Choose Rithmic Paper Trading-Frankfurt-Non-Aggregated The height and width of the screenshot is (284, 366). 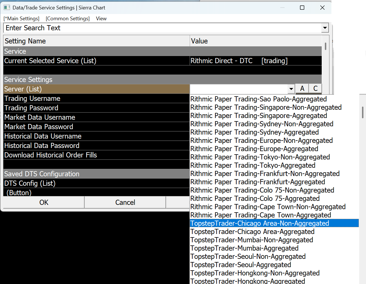[274, 173]
